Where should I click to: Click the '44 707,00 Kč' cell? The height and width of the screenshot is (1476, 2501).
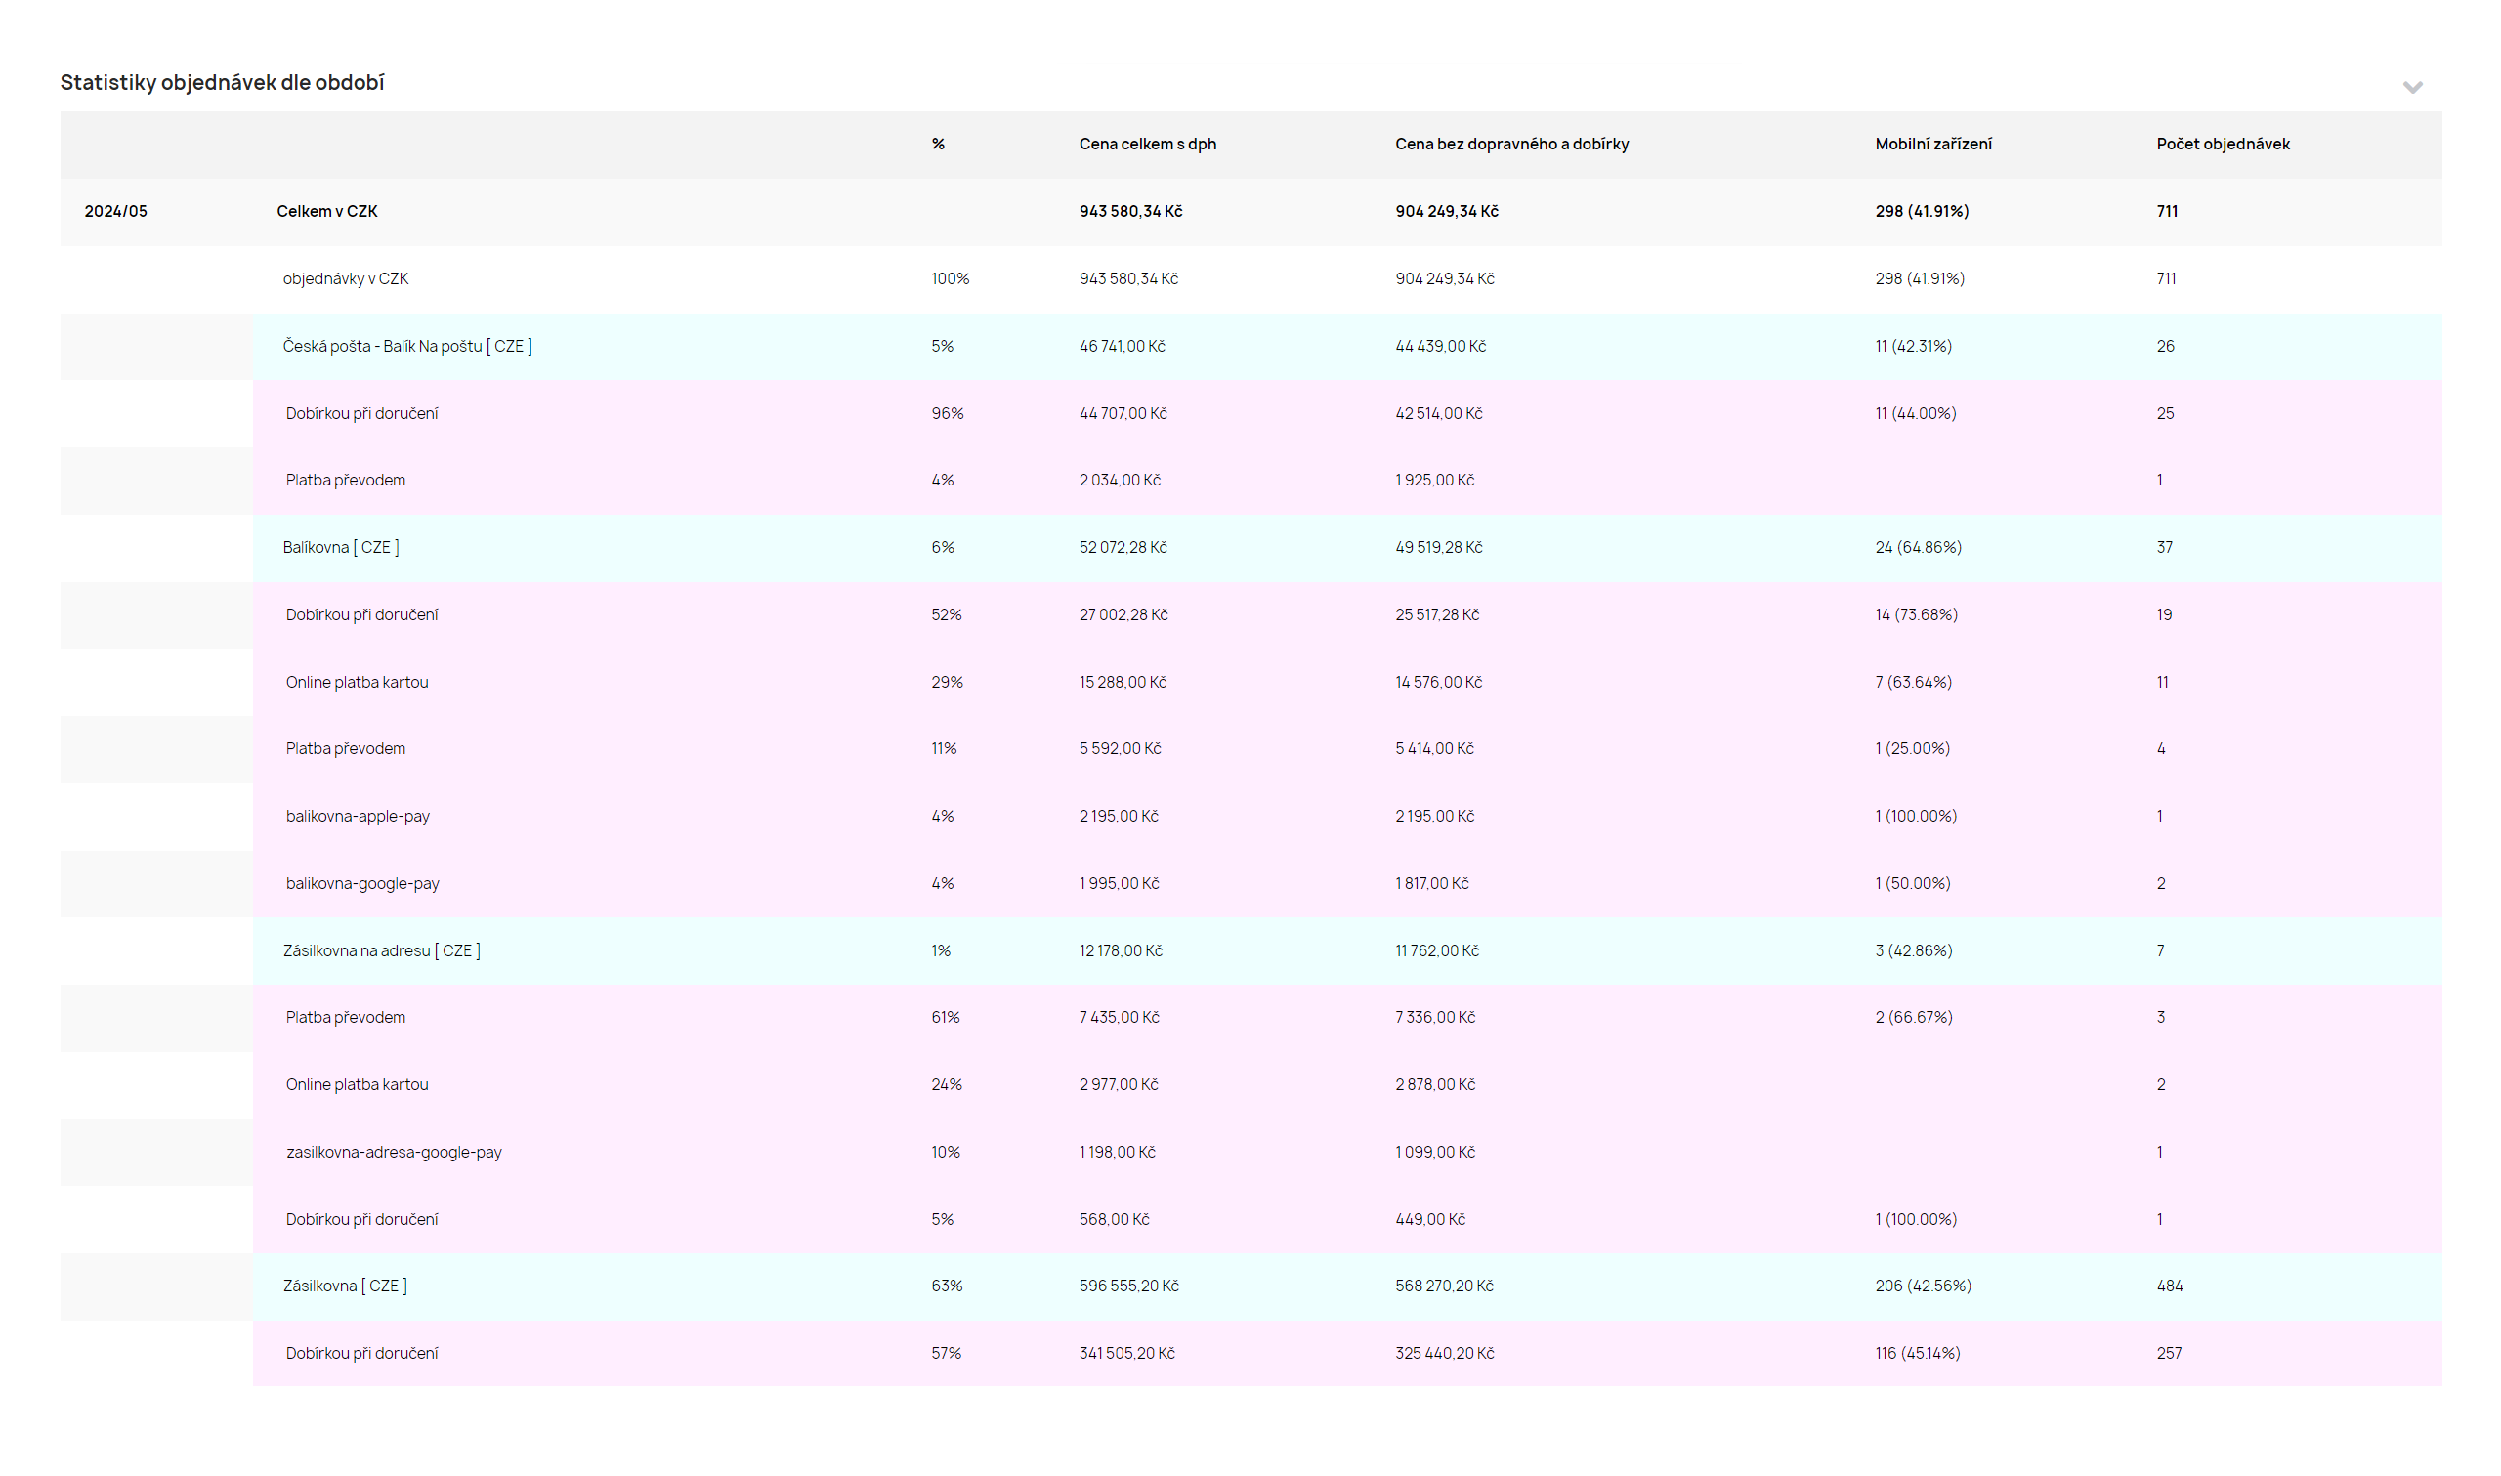1123,414
